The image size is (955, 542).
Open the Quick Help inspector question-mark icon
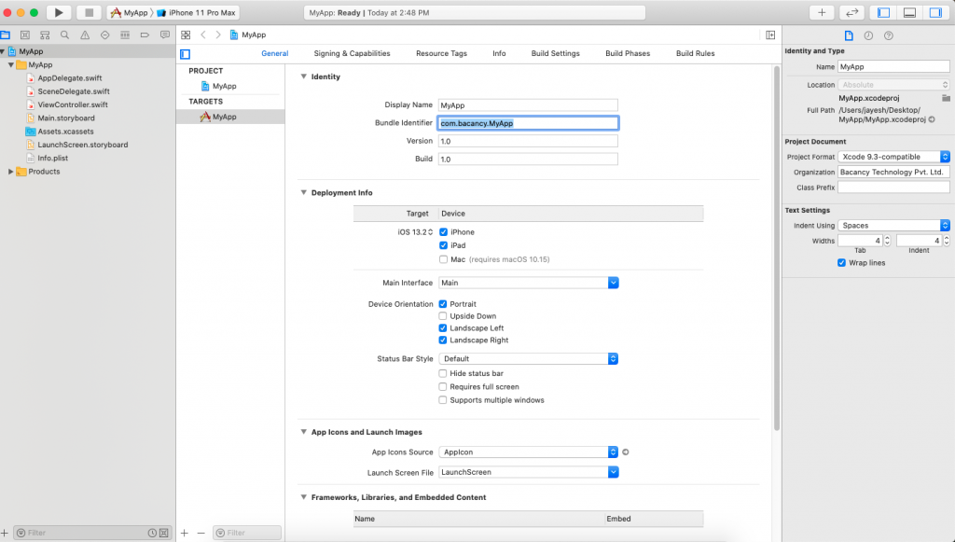click(888, 35)
